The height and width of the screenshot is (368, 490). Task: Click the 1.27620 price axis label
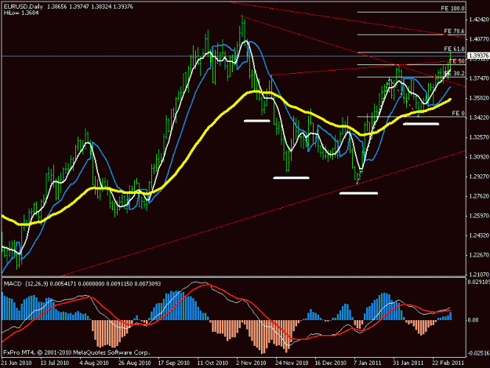pos(479,196)
